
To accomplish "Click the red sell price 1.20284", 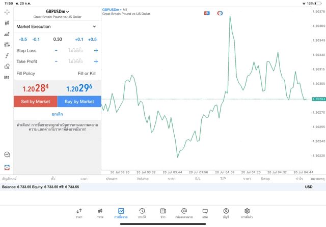I will (x=36, y=88).
